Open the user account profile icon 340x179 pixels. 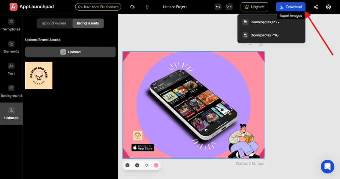[x=328, y=7]
